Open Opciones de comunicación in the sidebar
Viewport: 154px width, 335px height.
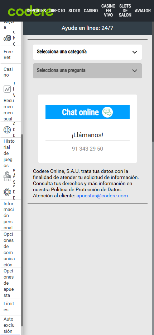point(10,249)
